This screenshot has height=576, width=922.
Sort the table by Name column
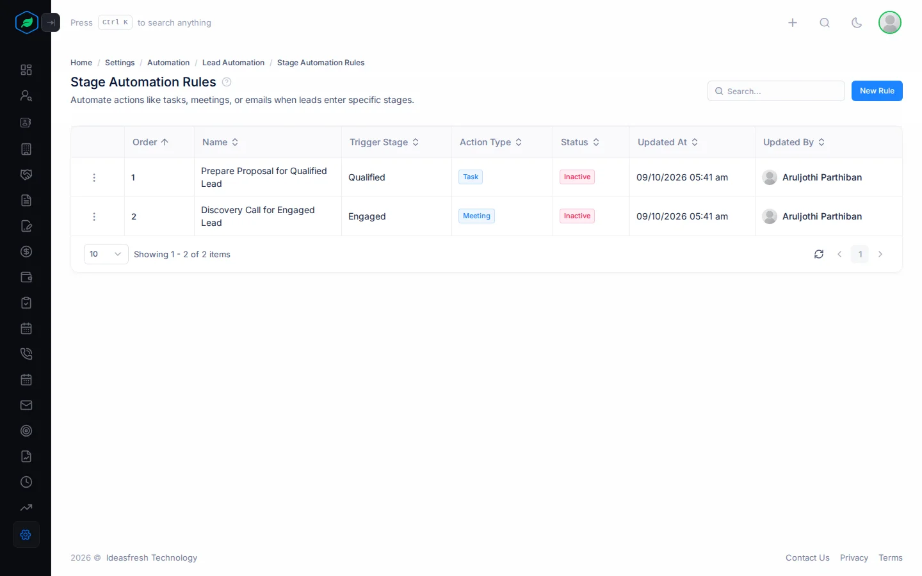click(x=220, y=142)
